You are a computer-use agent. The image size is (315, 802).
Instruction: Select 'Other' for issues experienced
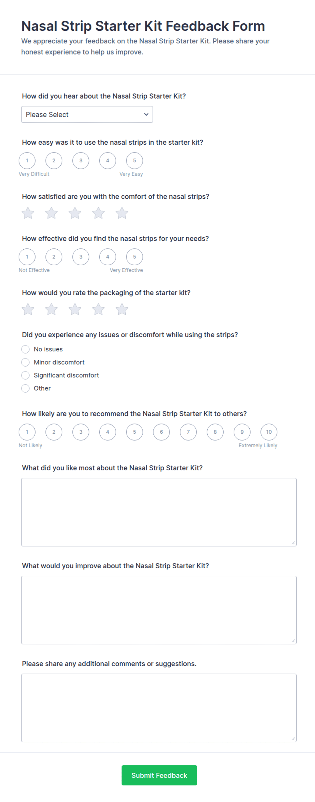pos(25,388)
